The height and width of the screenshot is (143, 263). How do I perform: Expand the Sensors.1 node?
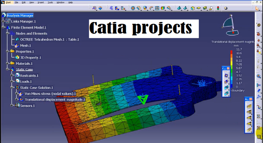(12, 105)
